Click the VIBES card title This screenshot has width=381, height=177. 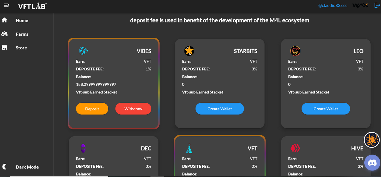[144, 51]
